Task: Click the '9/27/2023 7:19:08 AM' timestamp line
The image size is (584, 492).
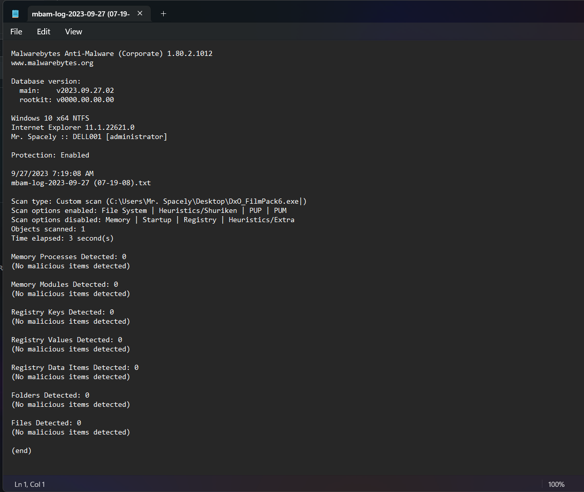Action: (x=52, y=173)
